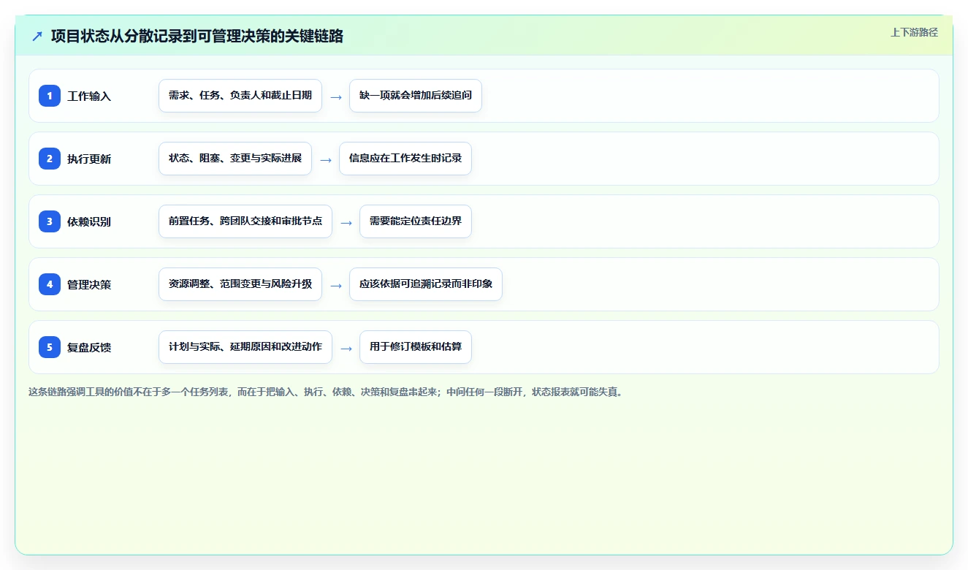968x570 pixels.
Task: Select step number 5 badge
Action: click(50, 347)
